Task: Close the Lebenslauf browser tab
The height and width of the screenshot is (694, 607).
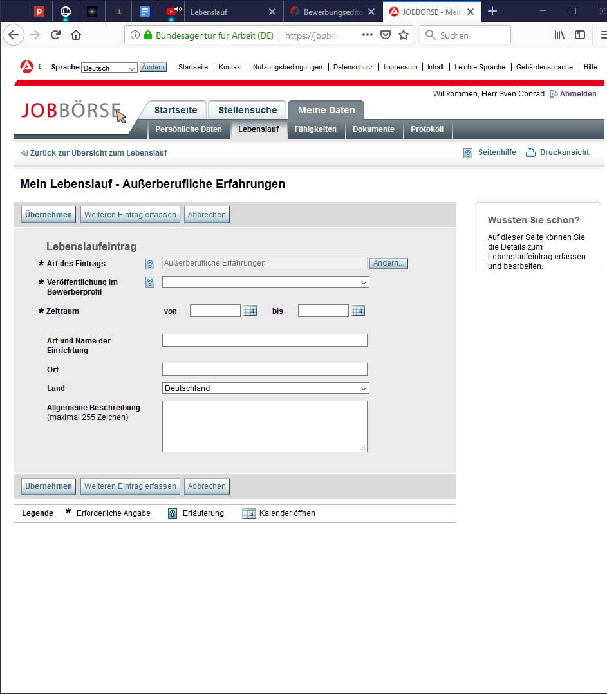Action: (x=272, y=12)
